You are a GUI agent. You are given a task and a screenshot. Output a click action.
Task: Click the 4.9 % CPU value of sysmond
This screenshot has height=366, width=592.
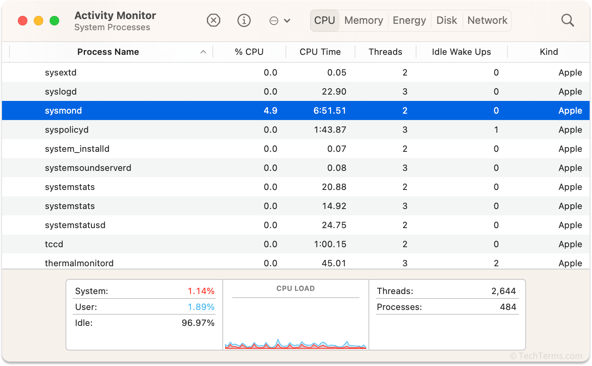pos(270,111)
